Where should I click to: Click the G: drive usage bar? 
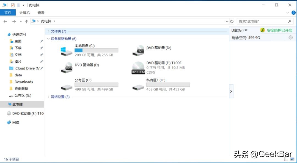(97, 85)
